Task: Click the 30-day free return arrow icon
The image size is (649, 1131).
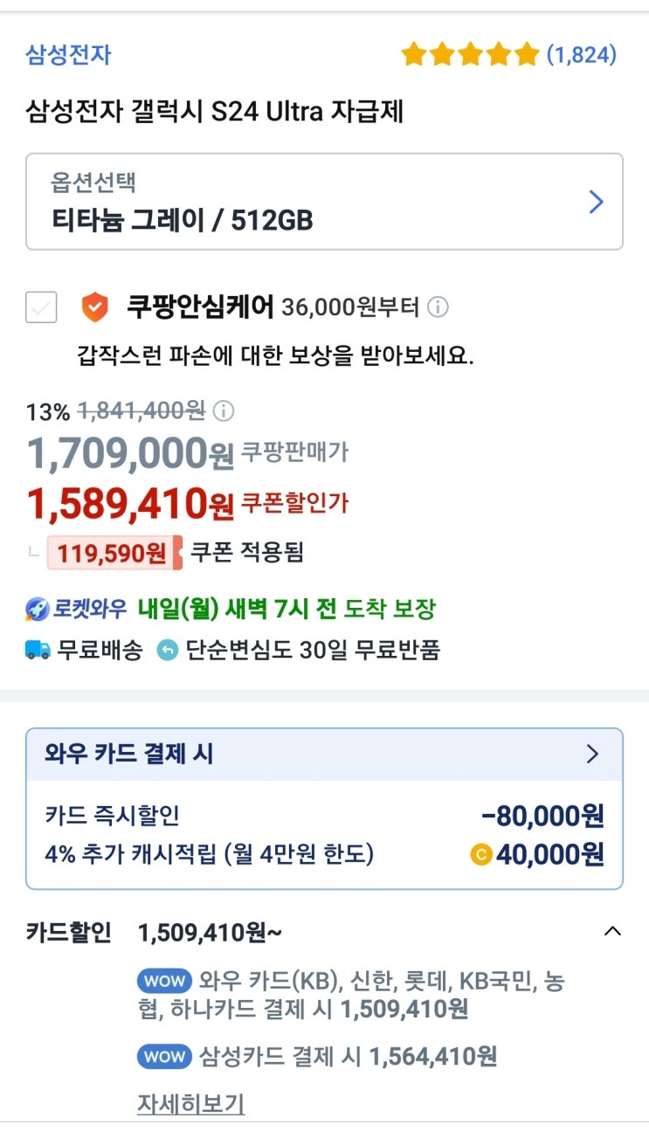Action: 167,651
